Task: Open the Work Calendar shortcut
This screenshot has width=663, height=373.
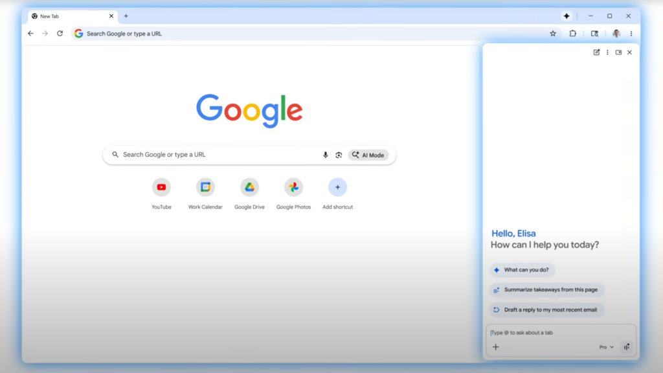Action: point(205,187)
